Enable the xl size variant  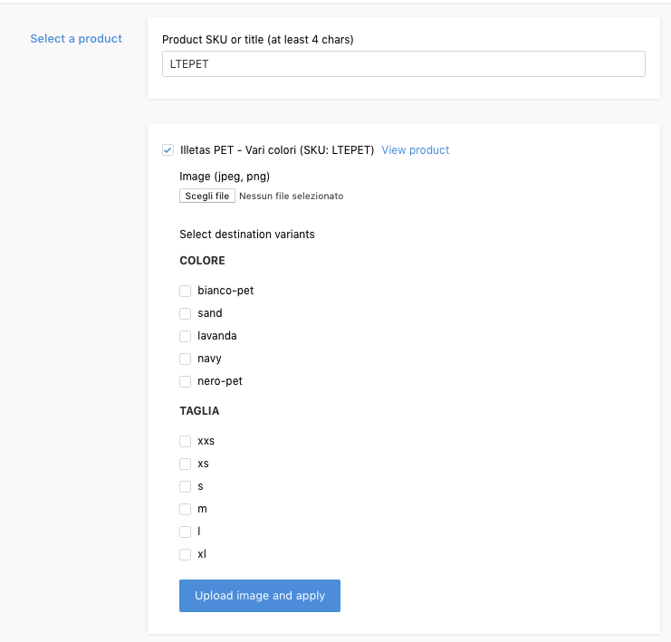point(185,554)
